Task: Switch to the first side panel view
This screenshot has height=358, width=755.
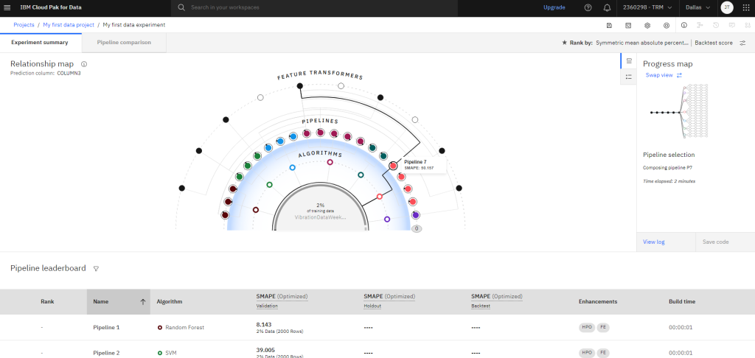Action: pos(629,60)
